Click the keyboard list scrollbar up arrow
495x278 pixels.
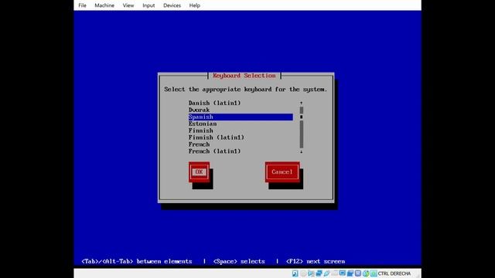coord(301,103)
